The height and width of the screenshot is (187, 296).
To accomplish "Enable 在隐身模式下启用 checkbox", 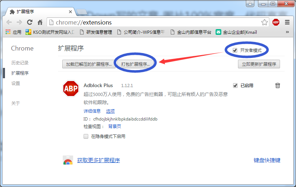I will point(86,136).
